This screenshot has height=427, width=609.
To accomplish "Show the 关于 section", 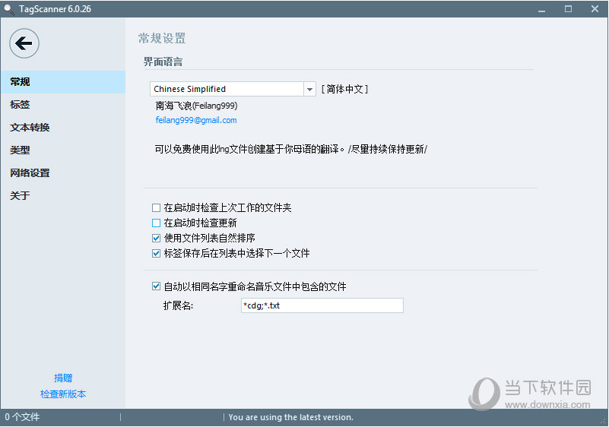I will click(63, 195).
